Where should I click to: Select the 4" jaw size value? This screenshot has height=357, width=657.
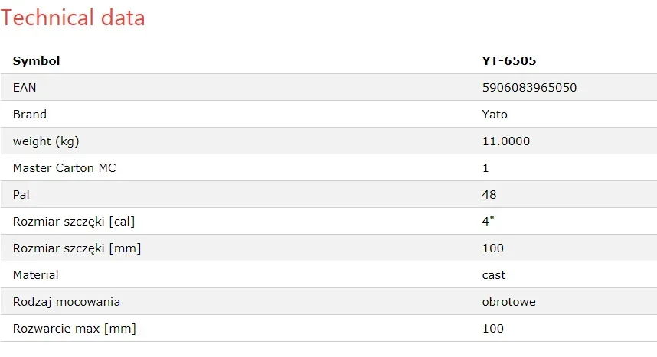tap(487, 222)
